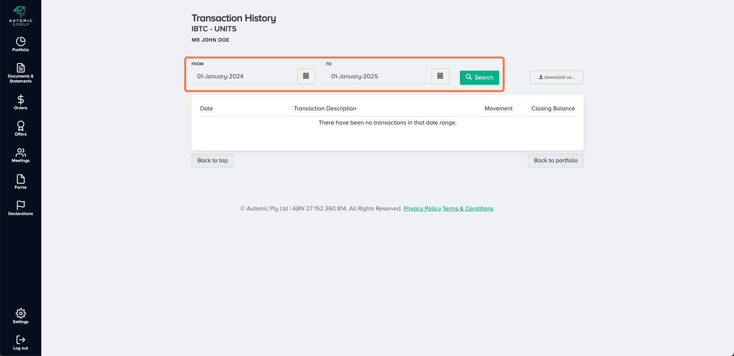734x356 pixels.
Task: Click the Back to top button
Action: click(213, 161)
